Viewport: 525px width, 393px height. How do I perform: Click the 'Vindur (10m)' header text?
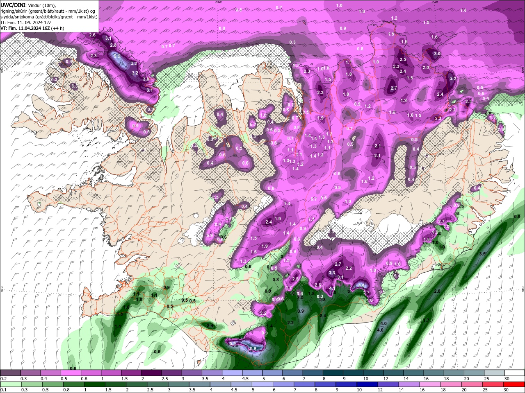(x=41, y=5)
